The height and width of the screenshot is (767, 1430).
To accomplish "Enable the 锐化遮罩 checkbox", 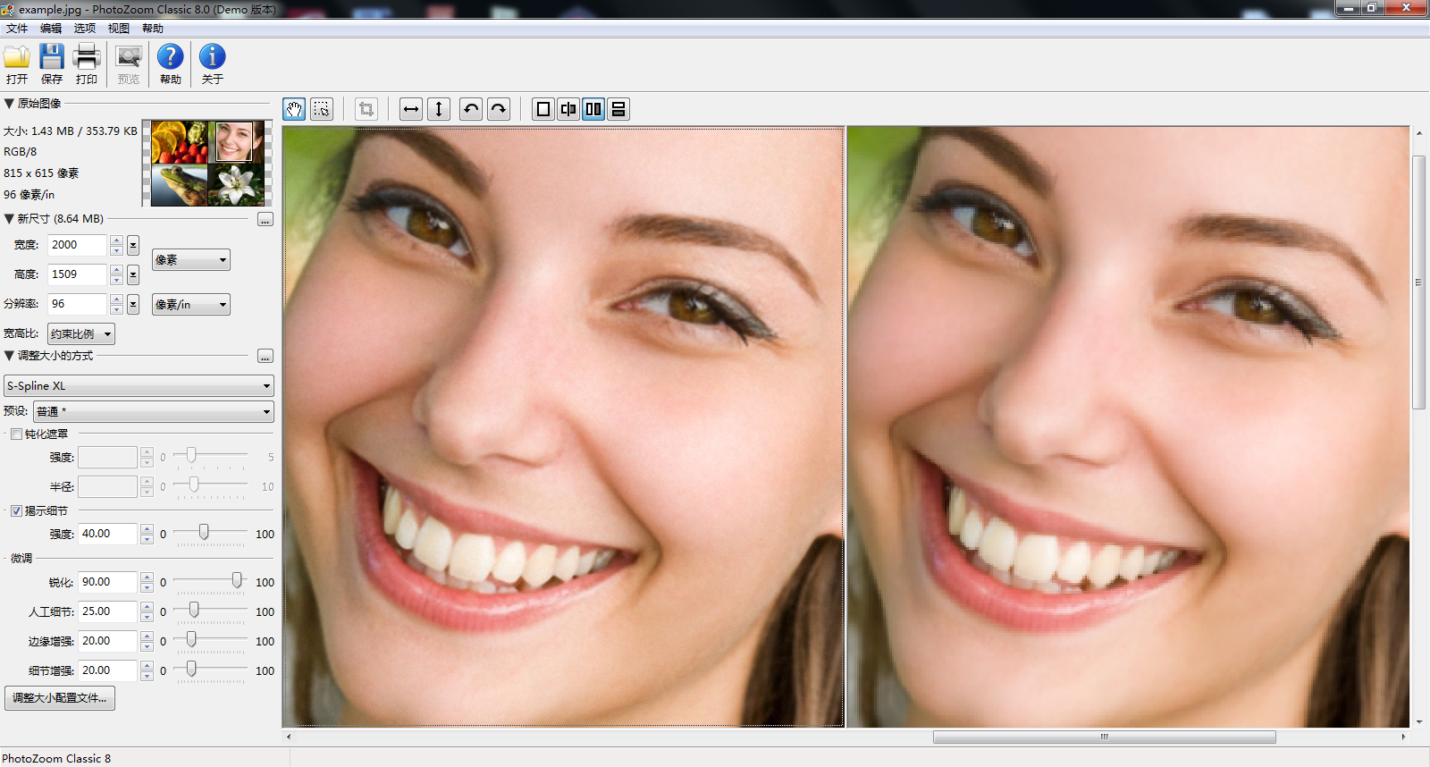I will 16,434.
